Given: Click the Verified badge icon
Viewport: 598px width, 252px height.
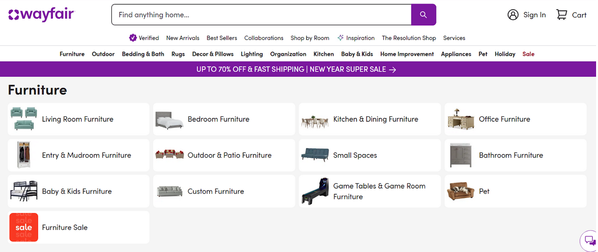Looking at the screenshot, I should [133, 38].
